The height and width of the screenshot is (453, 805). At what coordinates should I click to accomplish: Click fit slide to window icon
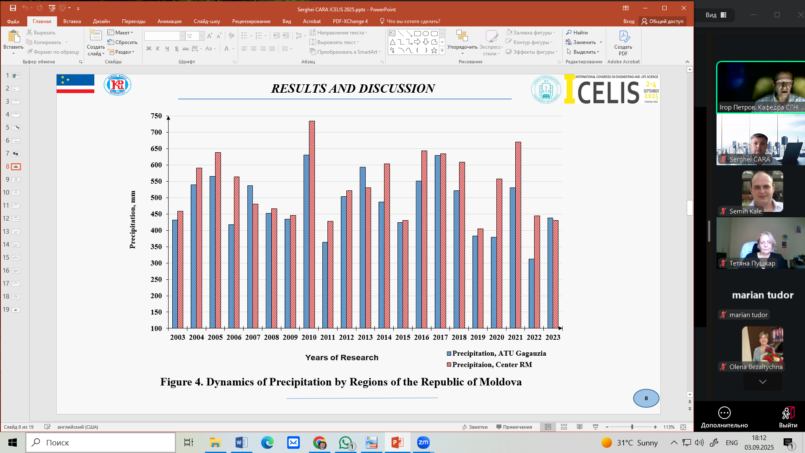(683, 427)
